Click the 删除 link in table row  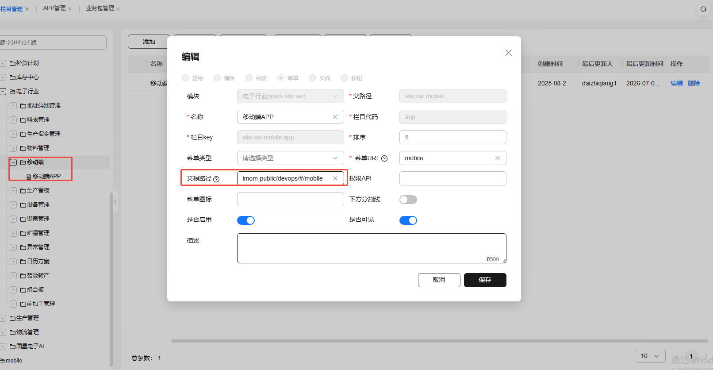click(694, 83)
